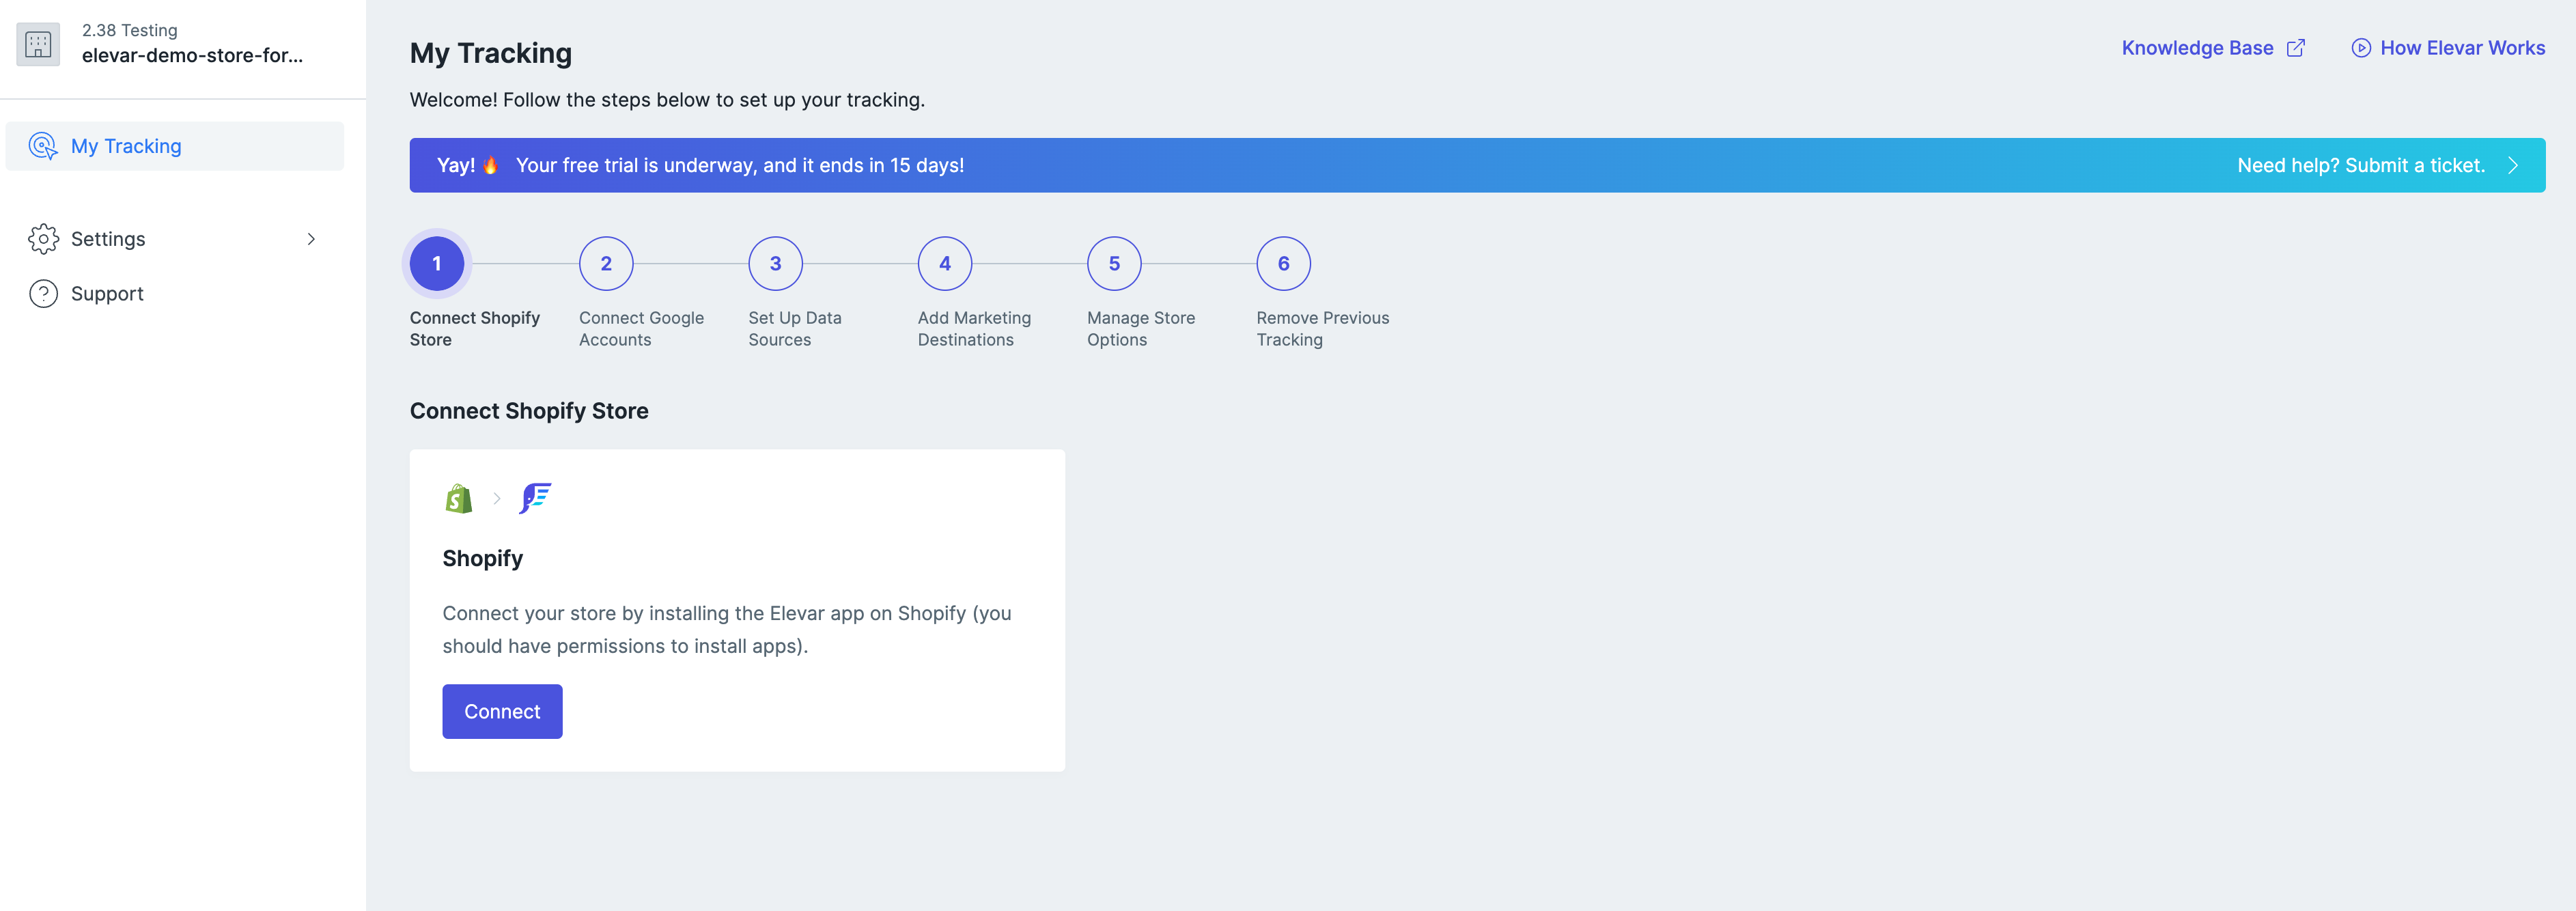Go to step 6 Remove Previous Tracking
Image resolution: width=2576 pixels, height=911 pixels.
(x=1283, y=264)
